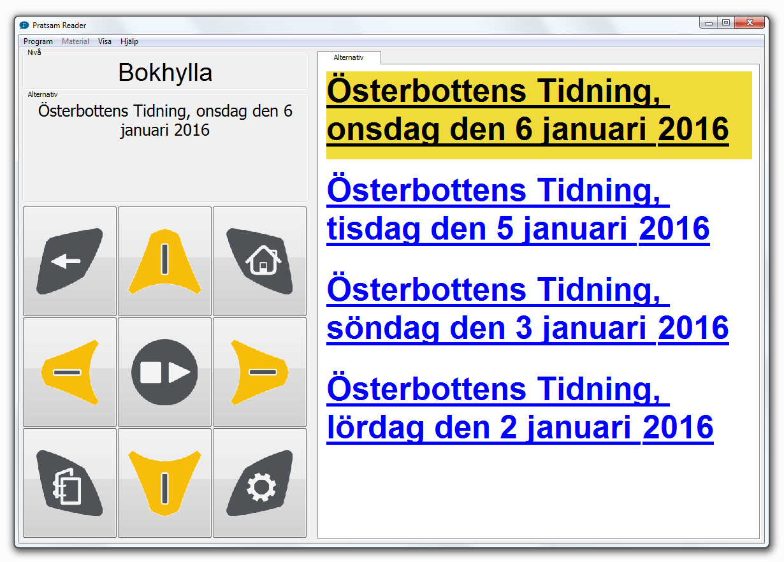
Task: Click the previous-item yellow left arrow
Action: click(69, 371)
